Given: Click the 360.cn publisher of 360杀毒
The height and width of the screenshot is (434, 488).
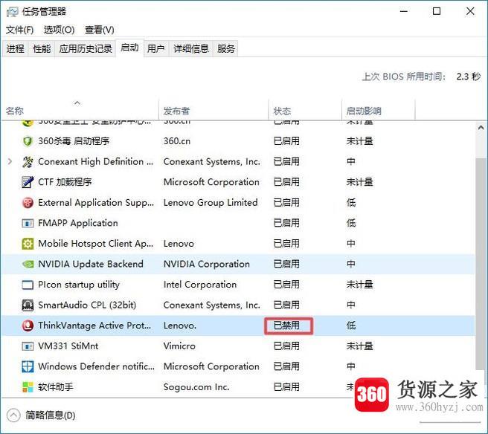Looking at the screenshot, I should click(x=177, y=141).
